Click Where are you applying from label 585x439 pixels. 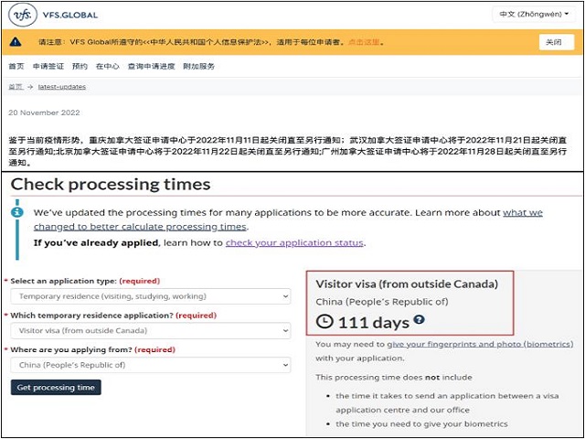(71, 349)
